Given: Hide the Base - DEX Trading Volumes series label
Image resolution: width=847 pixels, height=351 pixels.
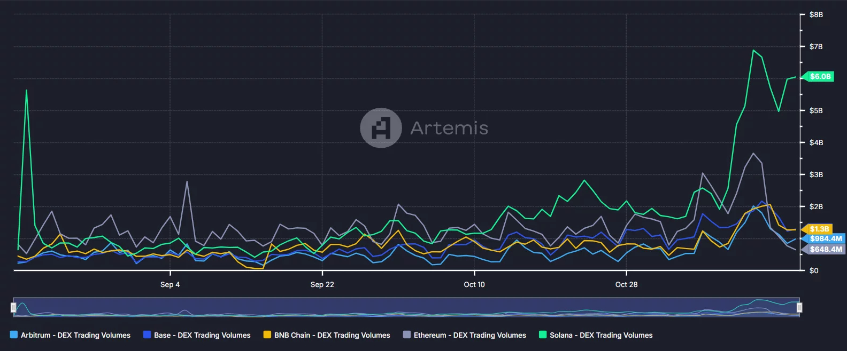Looking at the screenshot, I should click(x=202, y=335).
